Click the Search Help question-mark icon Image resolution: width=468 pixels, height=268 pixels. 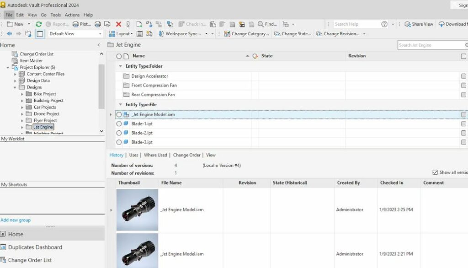click(x=384, y=24)
